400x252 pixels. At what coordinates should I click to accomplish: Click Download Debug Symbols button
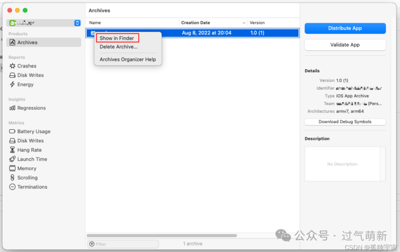(x=345, y=122)
